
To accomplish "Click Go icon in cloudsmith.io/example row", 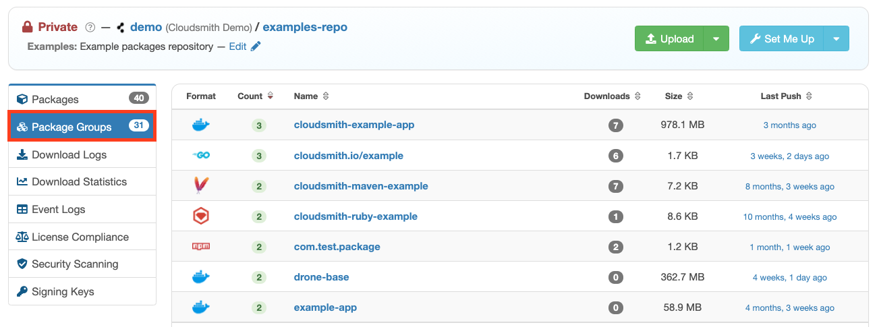I will pos(201,156).
